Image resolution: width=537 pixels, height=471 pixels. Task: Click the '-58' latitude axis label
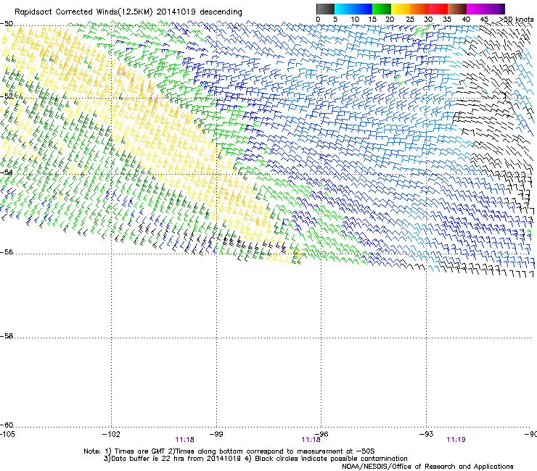coord(7,336)
